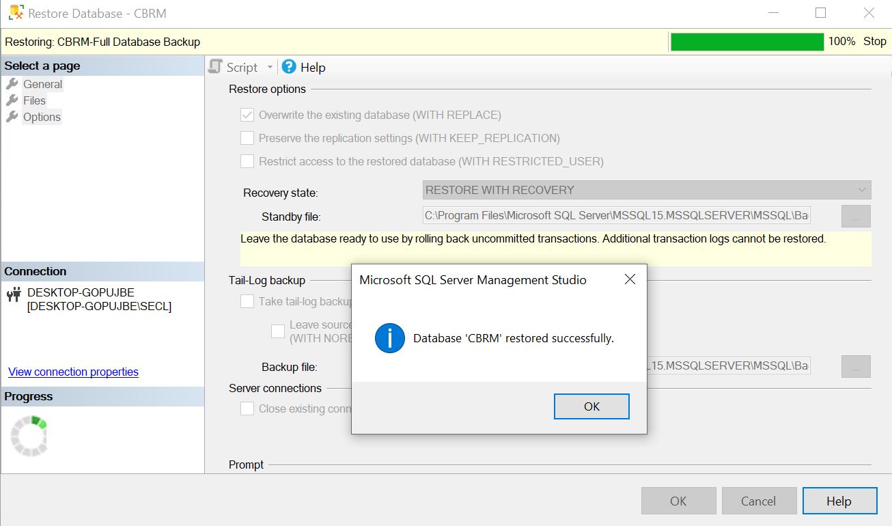Click the recovery state description text
The width and height of the screenshot is (892, 526).
[533, 239]
